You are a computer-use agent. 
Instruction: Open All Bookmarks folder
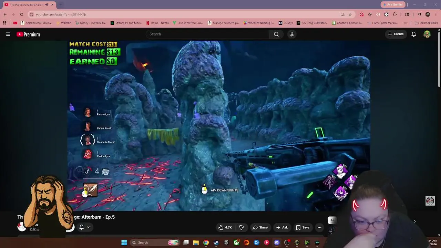[x=426, y=23]
